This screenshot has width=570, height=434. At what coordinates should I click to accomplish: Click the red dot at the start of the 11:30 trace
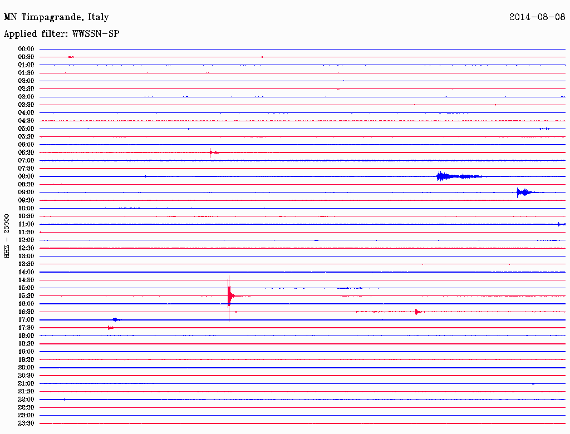coord(41,232)
